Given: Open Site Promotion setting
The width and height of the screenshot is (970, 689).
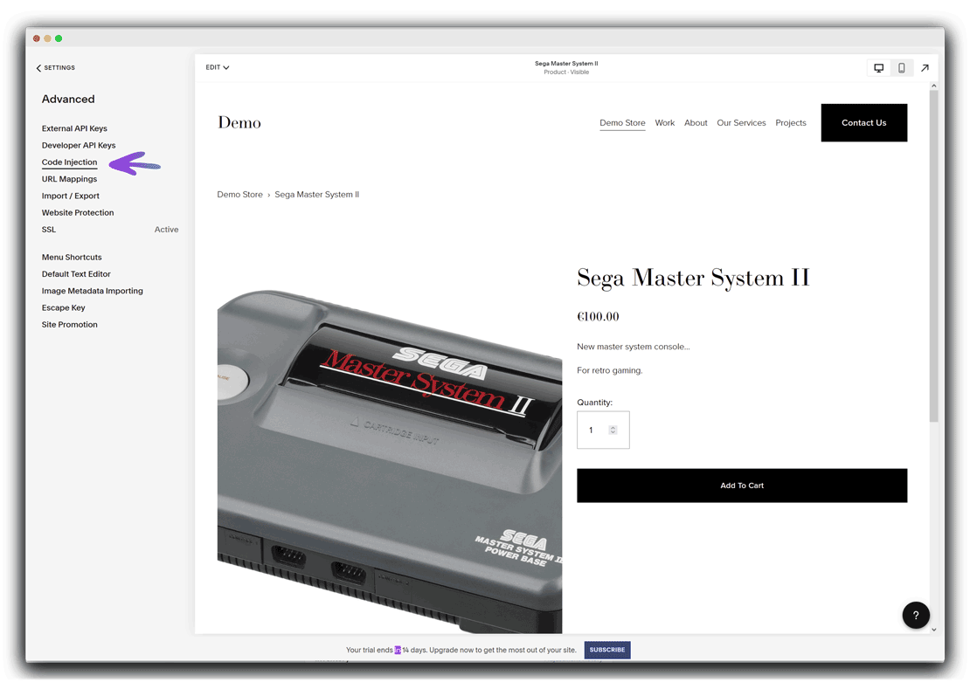Looking at the screenshot, I should click(x=69, y=325).
